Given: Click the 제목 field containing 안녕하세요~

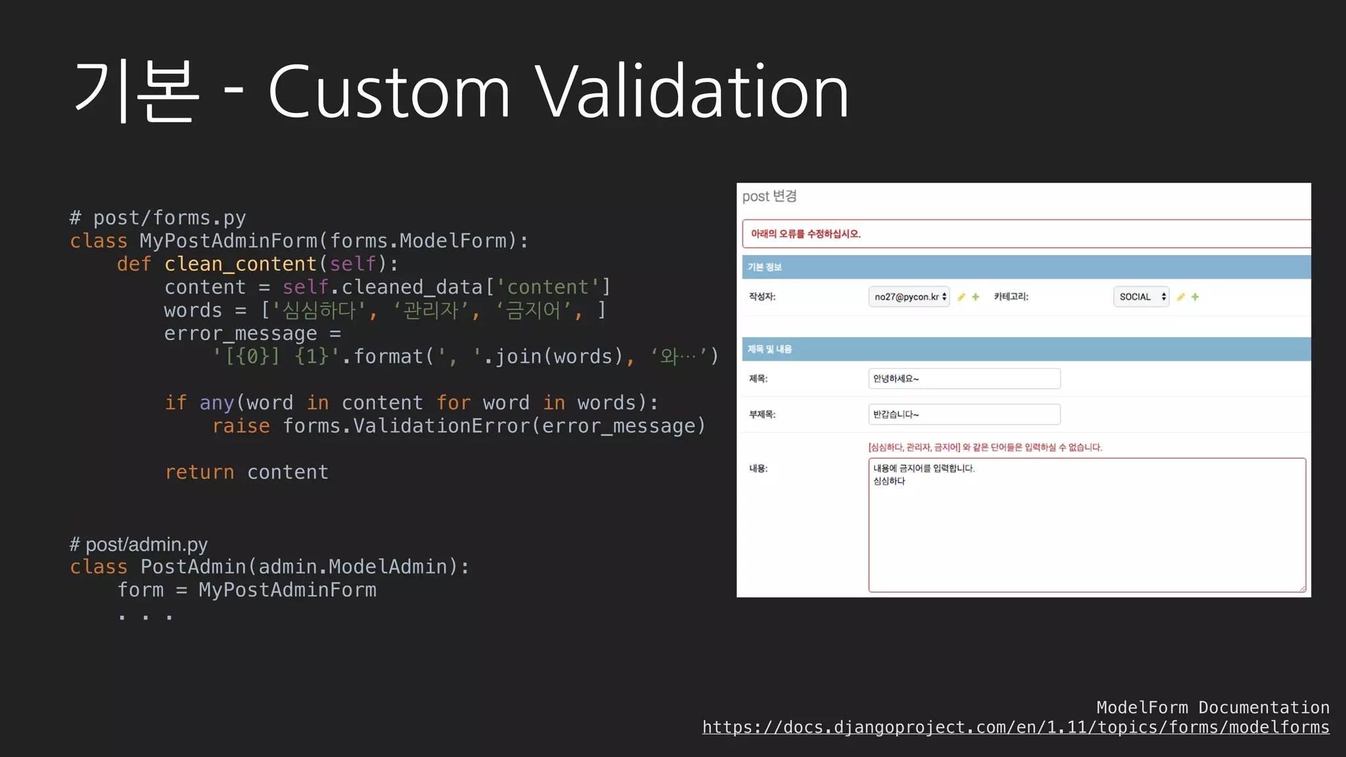Looking at the screenshot, I should point(963,378).
